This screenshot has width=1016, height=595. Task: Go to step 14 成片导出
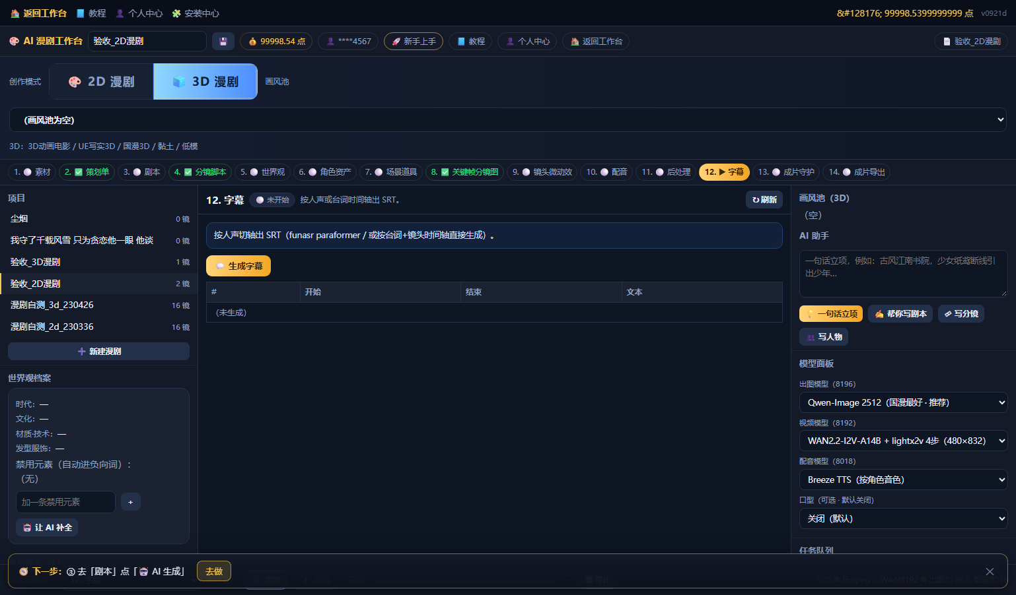coord(857,172)
